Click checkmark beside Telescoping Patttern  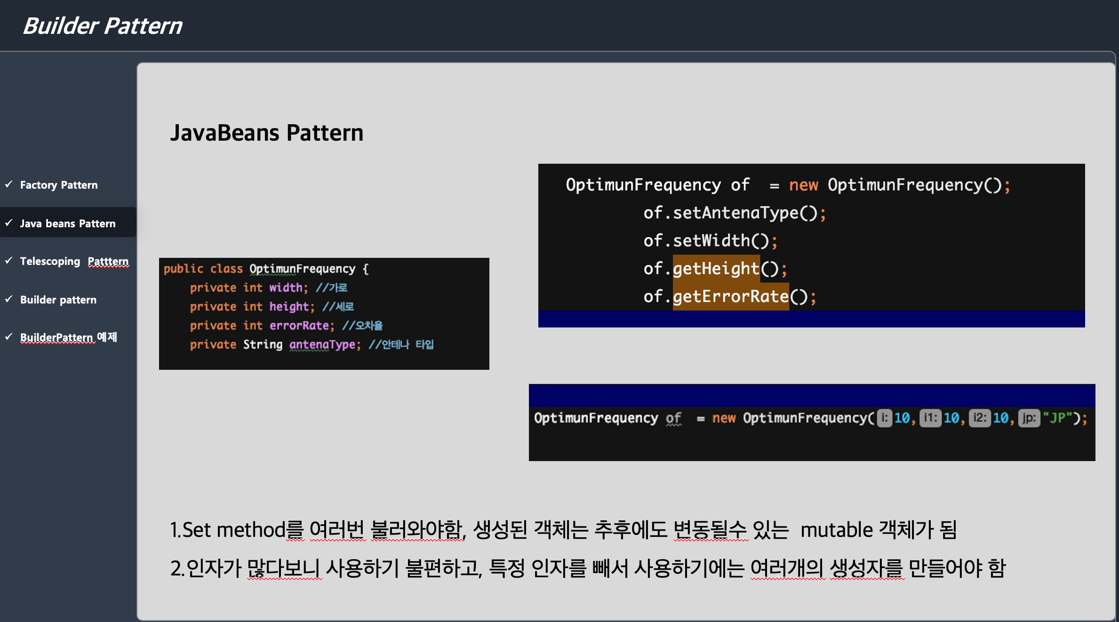coord(8,261)
